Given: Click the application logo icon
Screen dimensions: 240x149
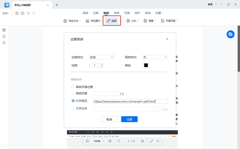Looking at the screenshot, I should point(7,5).
